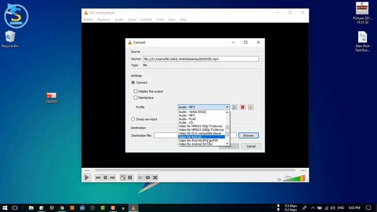Open the Subtitle menu in VLC
The image size is (377, 212).
(146, 19)
